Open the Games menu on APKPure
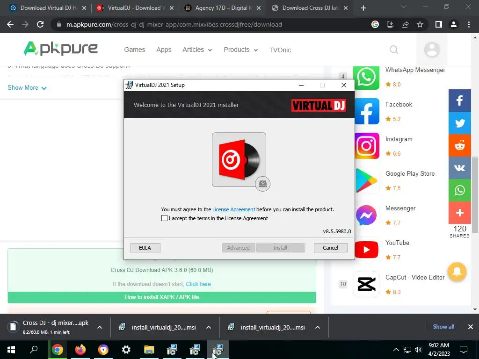 pos(134,50)
